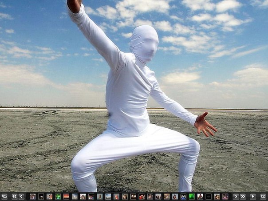This screenshot has height=201, width=268.
Task: Start the slideshow with the play button
Action: 253,196
